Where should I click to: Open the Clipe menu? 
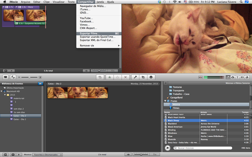coord(46,2)
